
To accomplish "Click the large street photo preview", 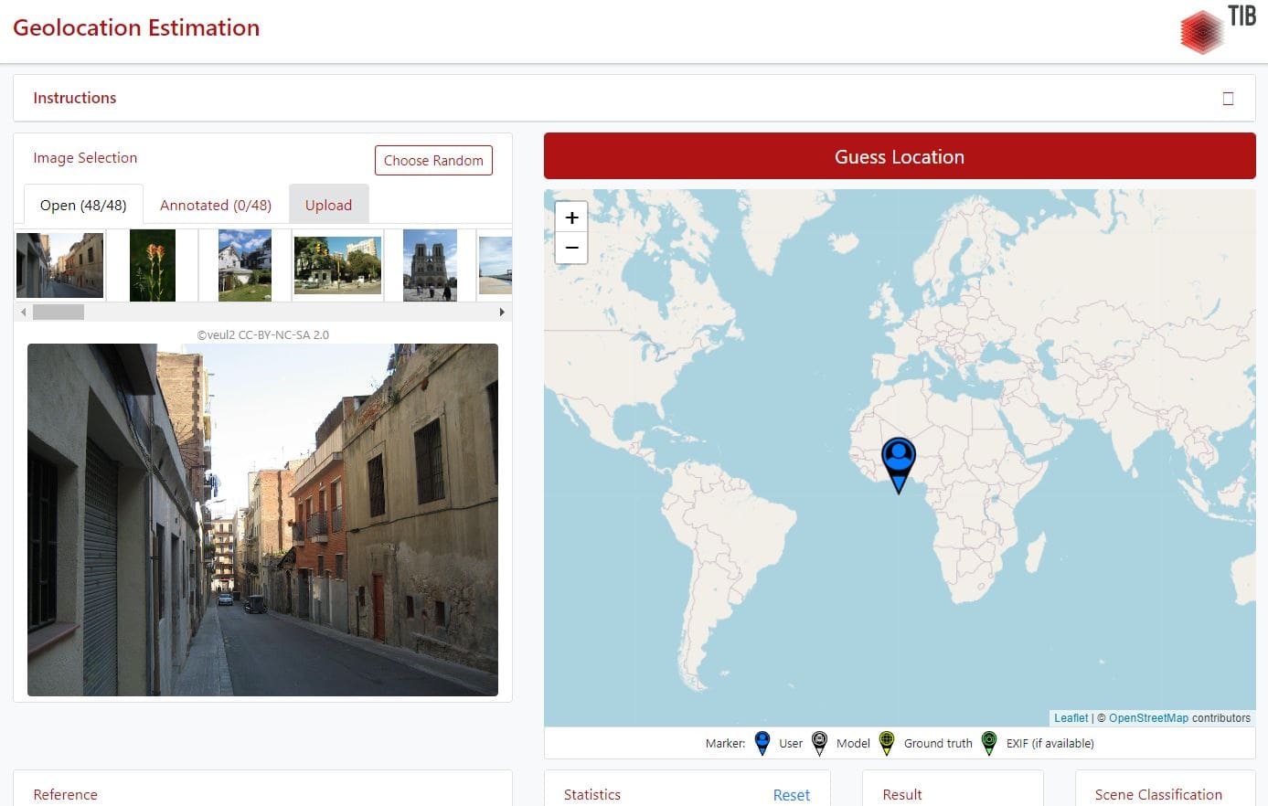I will 262,520.
